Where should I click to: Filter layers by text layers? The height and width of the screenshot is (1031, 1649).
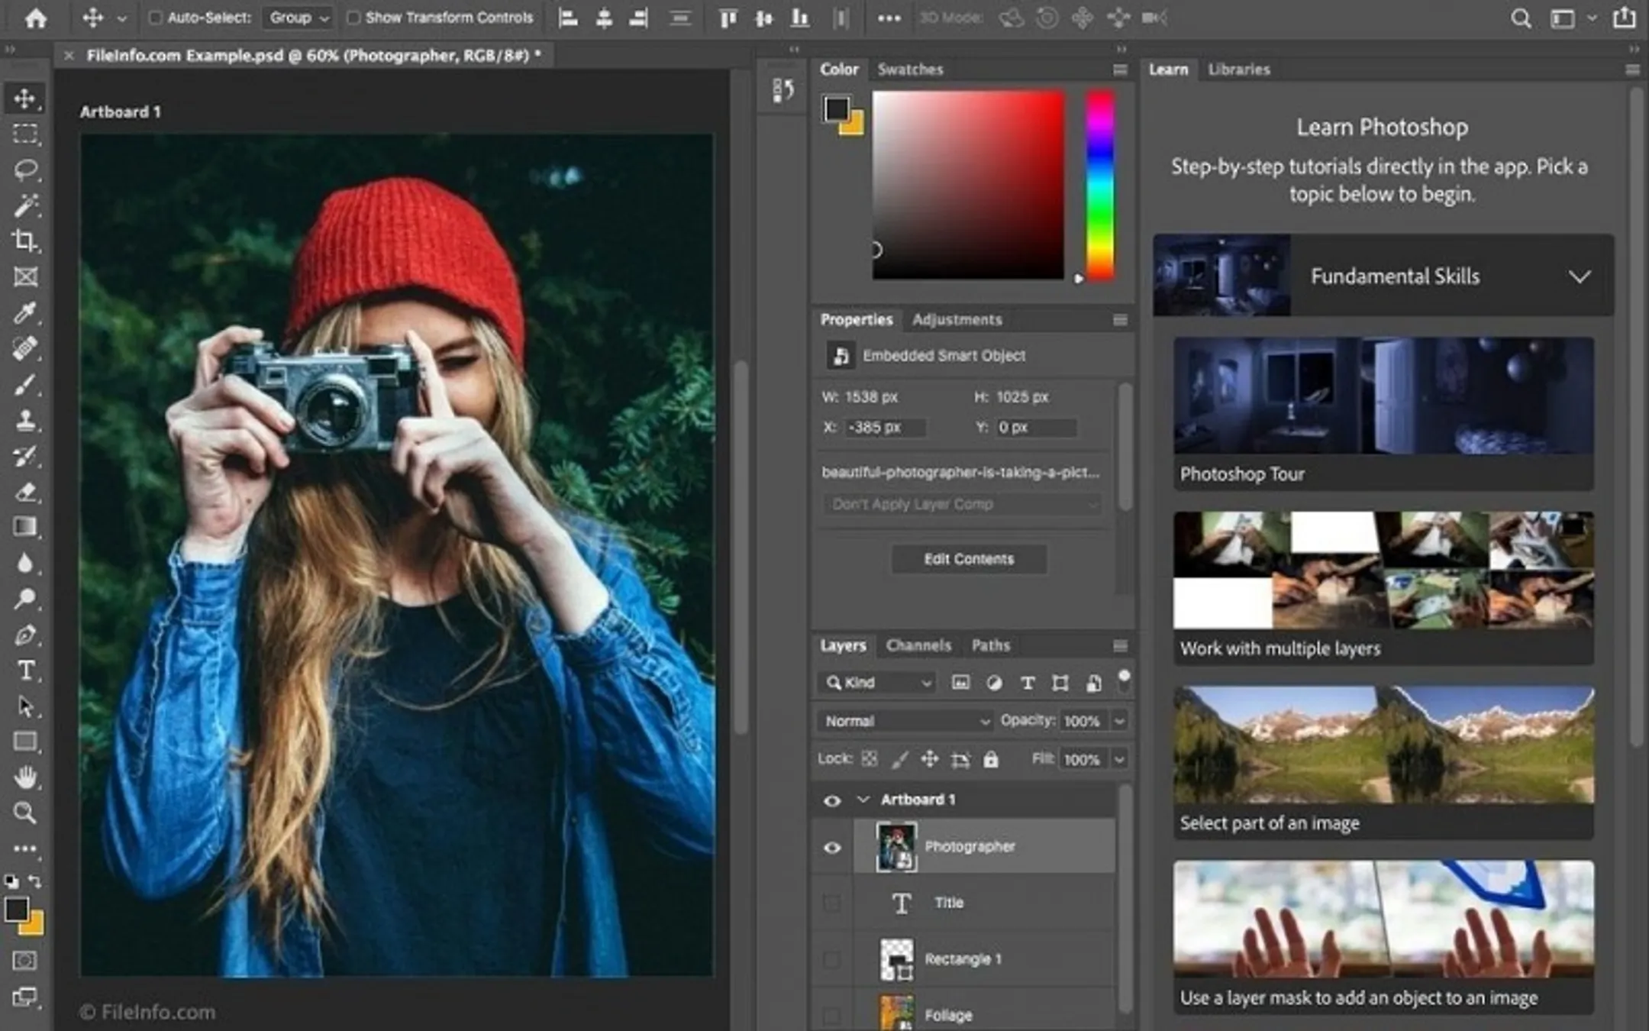(x=1027, y=682)
